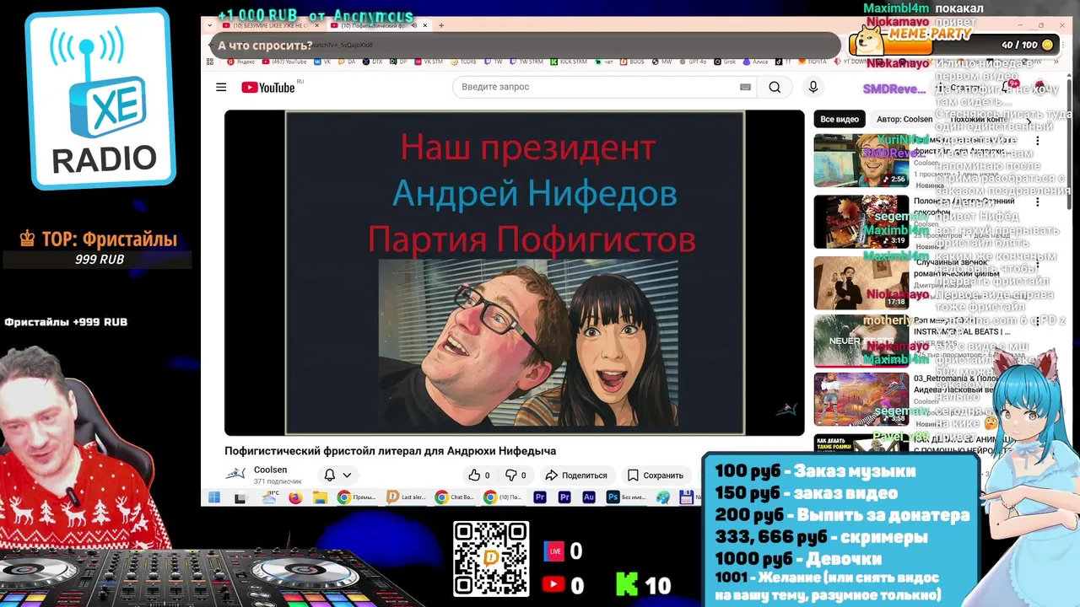
Task: Open the KICK STRM bookmark
Action: pos(568,62)
